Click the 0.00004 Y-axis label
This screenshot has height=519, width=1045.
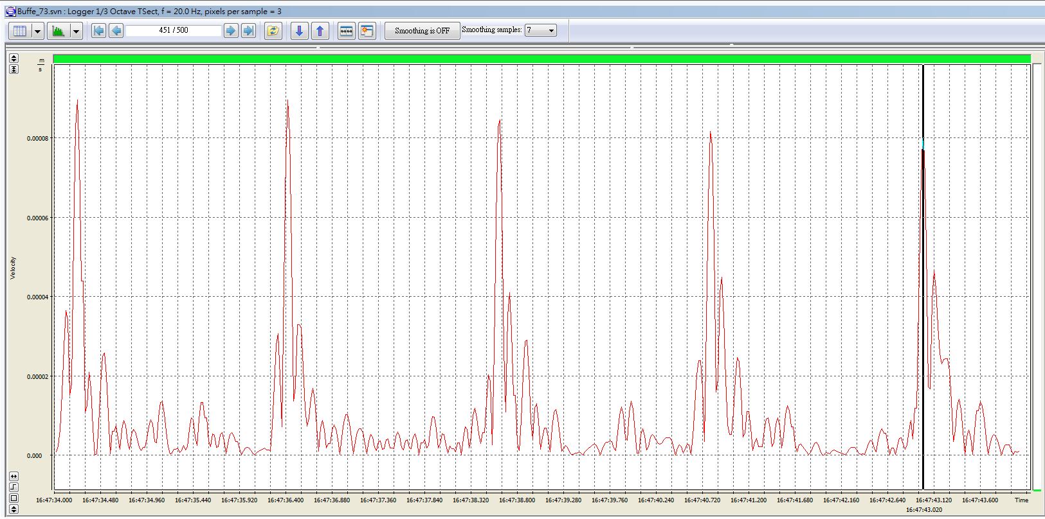(x=38, y=297)
